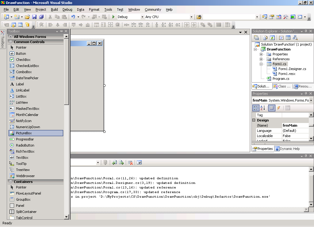The width and height of the screenshot is (314, 227).
Task: Select the TextBox control in Toolbox
Action: (36, 158)
